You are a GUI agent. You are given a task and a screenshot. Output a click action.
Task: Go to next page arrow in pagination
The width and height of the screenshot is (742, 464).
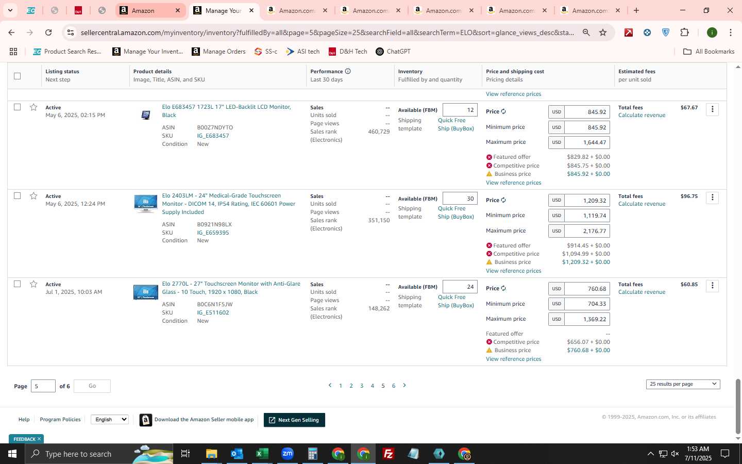click(404, 385)
